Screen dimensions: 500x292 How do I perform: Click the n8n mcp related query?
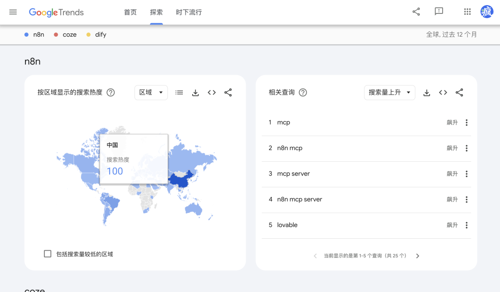289,148
